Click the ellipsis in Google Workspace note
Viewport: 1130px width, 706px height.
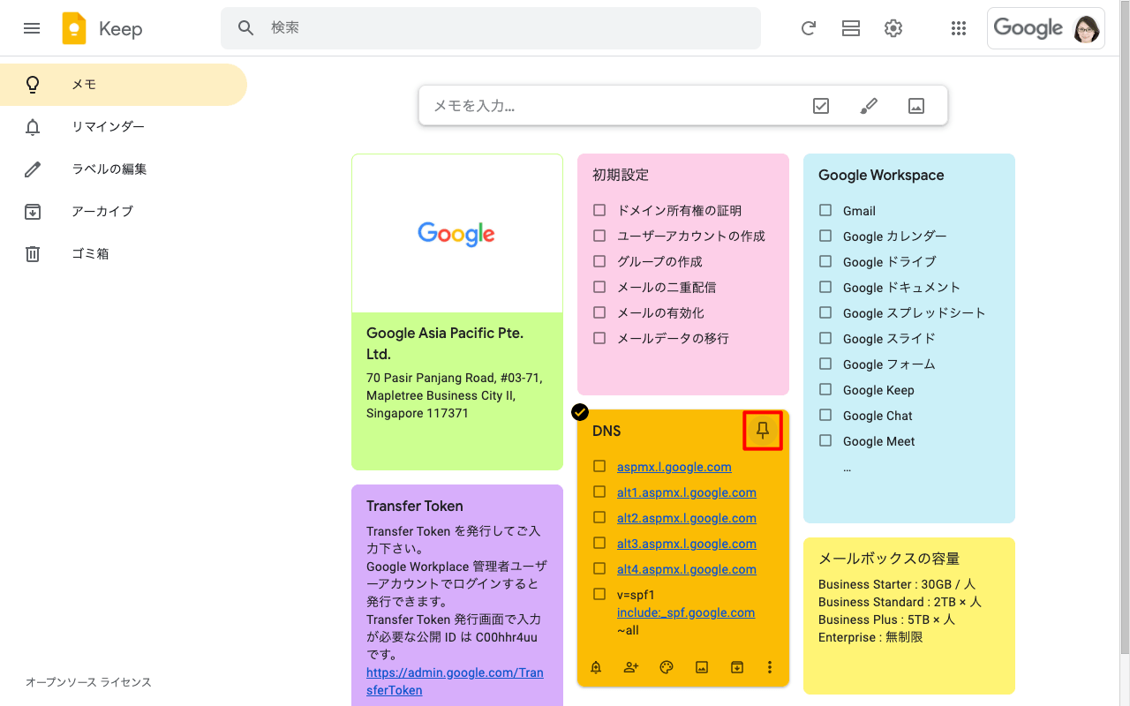click(847, 468)
